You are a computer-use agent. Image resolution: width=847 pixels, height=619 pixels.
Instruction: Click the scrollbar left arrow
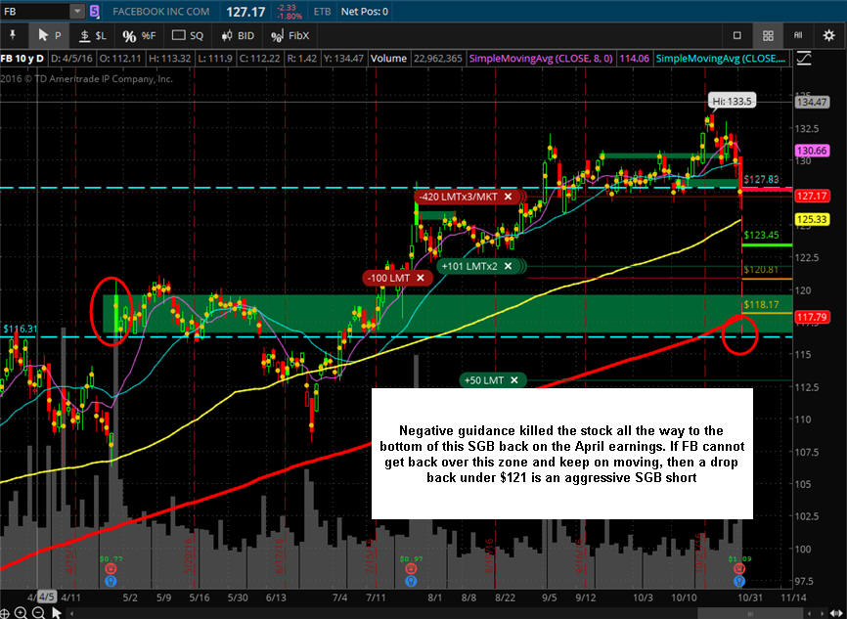[71, 613]
